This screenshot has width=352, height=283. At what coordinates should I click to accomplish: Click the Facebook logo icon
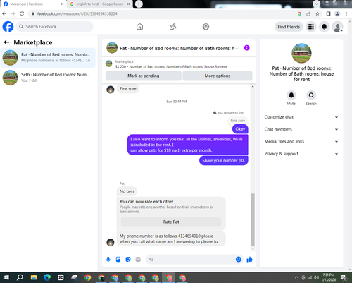tap(8, 27)
